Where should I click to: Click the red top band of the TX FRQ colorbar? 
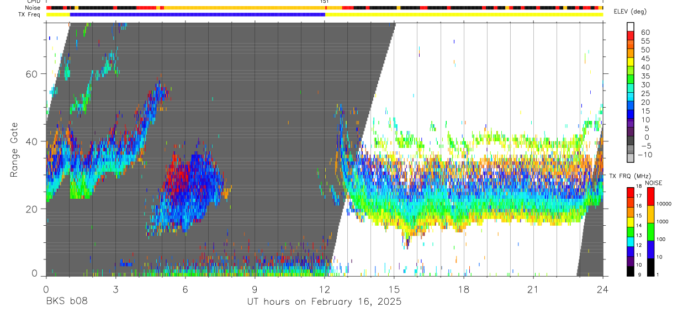tap(631, 192)
